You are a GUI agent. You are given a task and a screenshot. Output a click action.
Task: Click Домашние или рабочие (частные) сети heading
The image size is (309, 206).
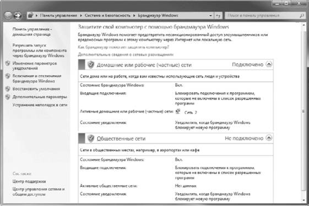click(144, 65)
